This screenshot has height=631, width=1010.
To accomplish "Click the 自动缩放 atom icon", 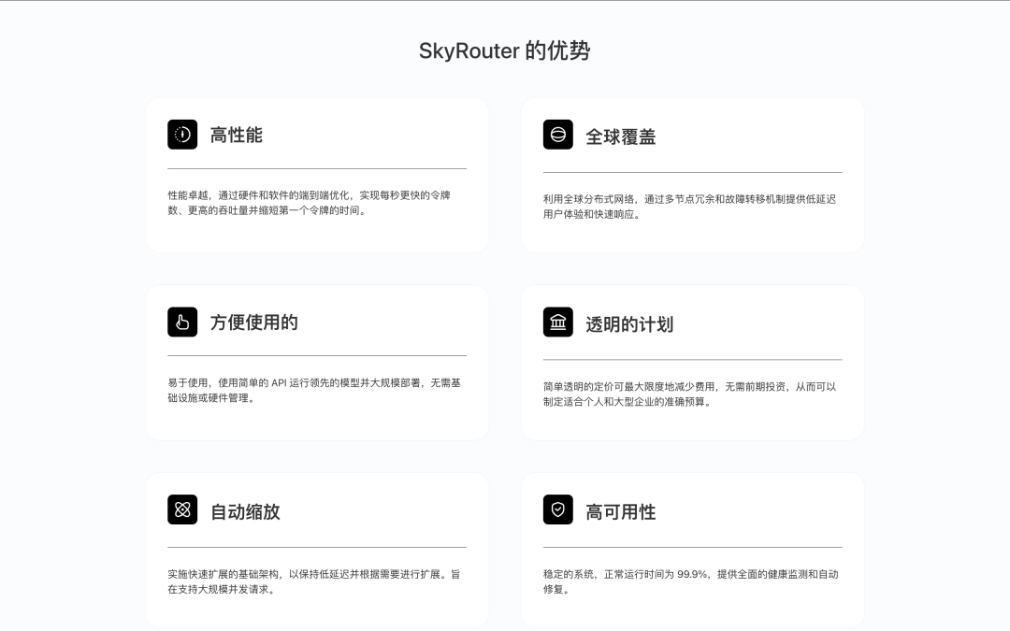I will tap(182, 510).
